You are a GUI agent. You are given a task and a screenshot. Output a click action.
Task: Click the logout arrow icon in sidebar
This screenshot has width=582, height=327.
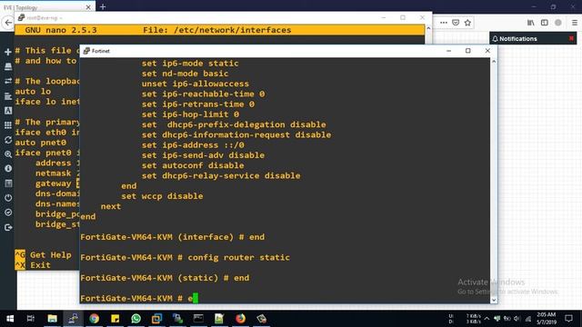pos(8,227)
